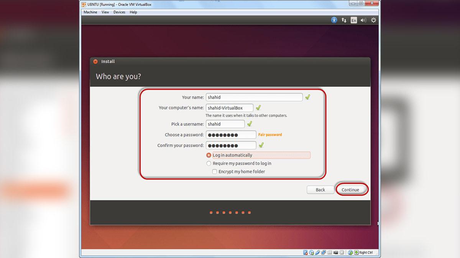Viewport: 460px width, 258px height.
Task: Enable Encrypt my home folder
Action: click(x=215, y=172)
